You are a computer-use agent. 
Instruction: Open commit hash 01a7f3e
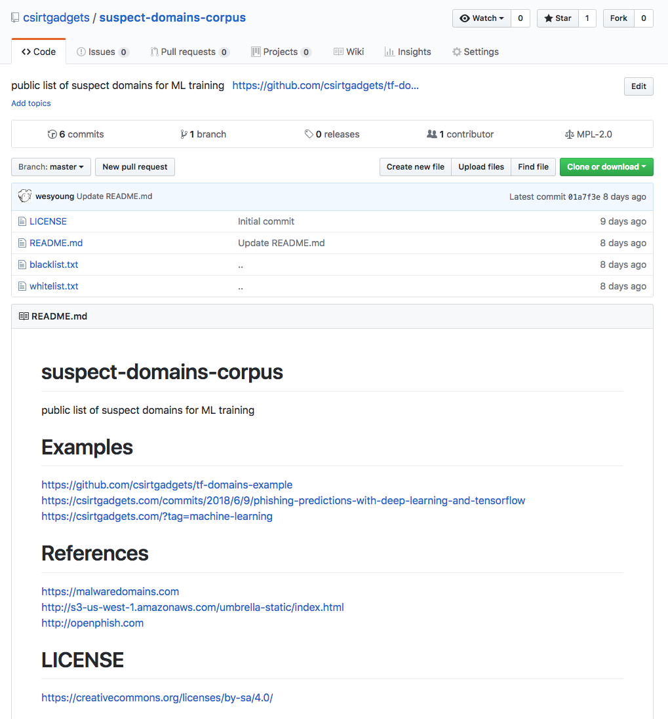point(584,196)
